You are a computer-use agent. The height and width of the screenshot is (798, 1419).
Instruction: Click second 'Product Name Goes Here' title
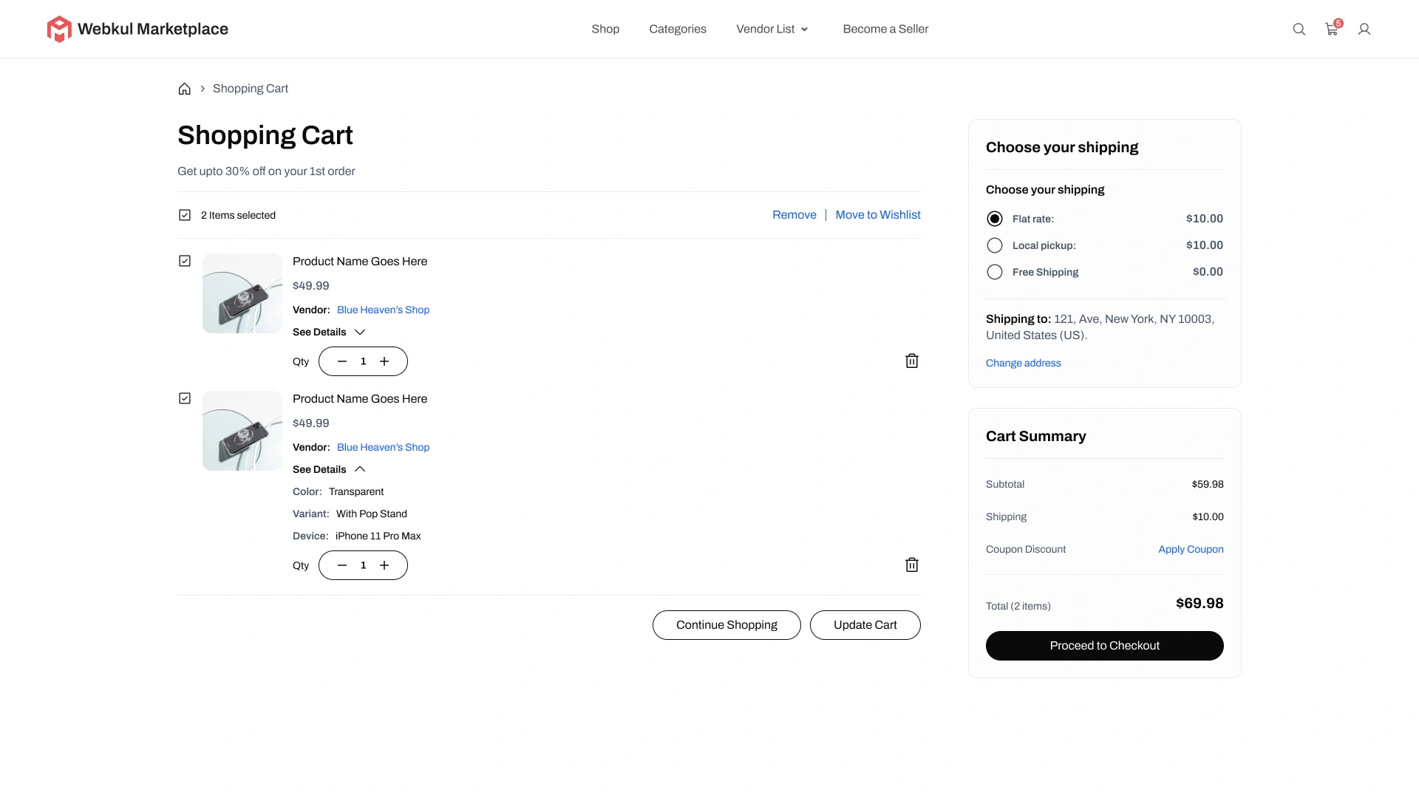pos(360,399)
